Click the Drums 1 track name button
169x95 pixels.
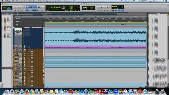[x=18, y=80]
